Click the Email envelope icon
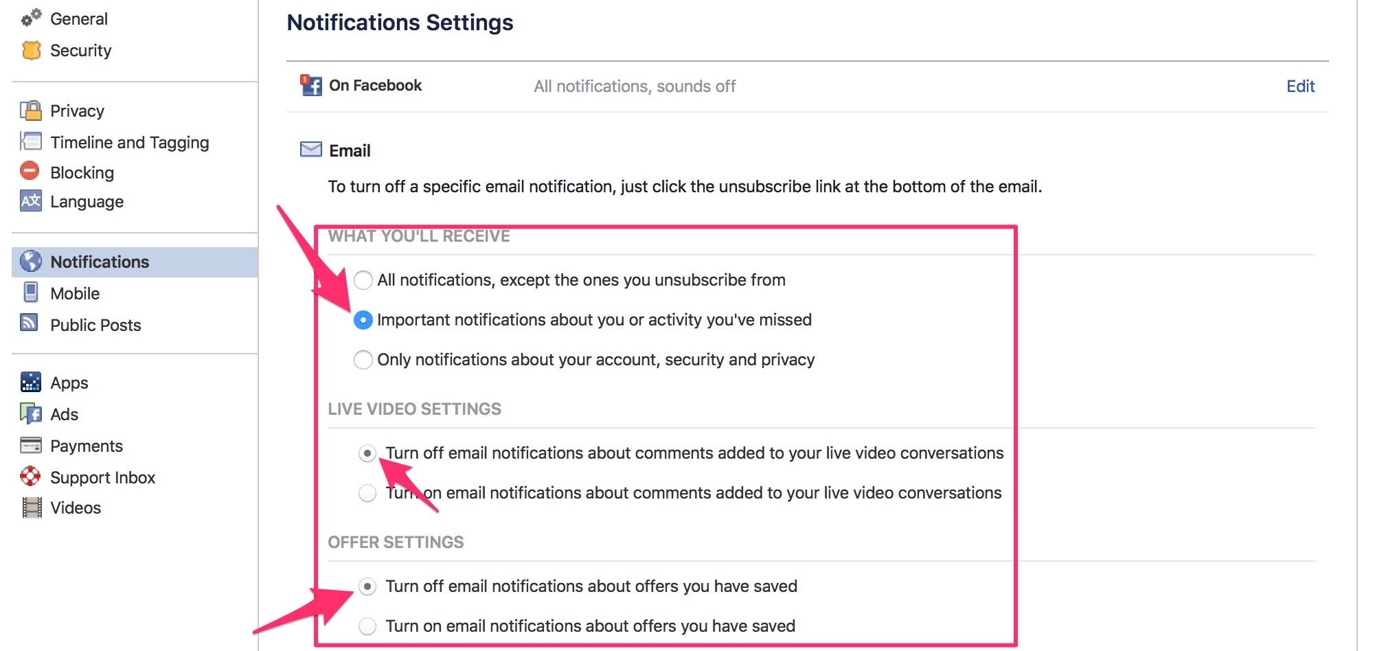 pyautogui.click(x=311, y=150)
